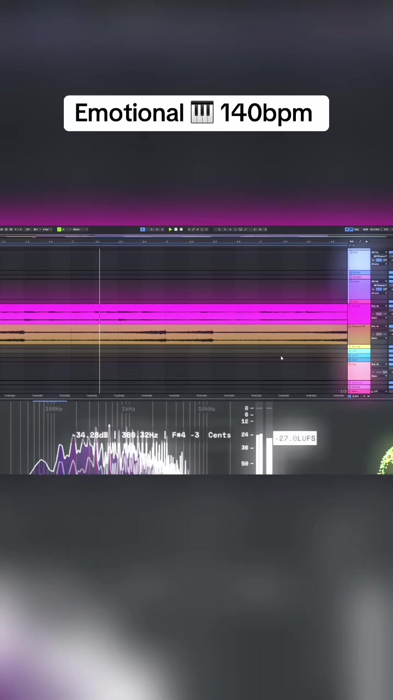Unfold the snare track header
Viewport: 393px width, 700px height.
(x=350, y=281)
